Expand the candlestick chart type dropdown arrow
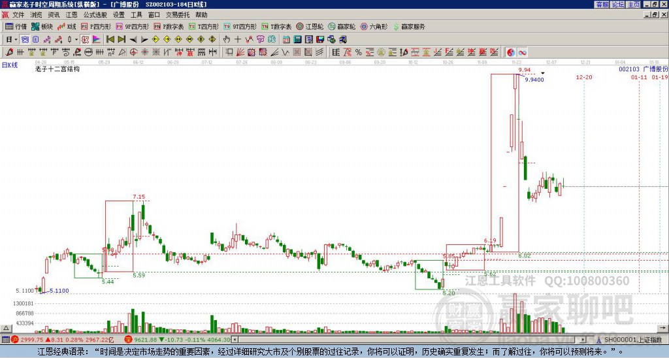 pyautogui.click(x=76, y=40)
